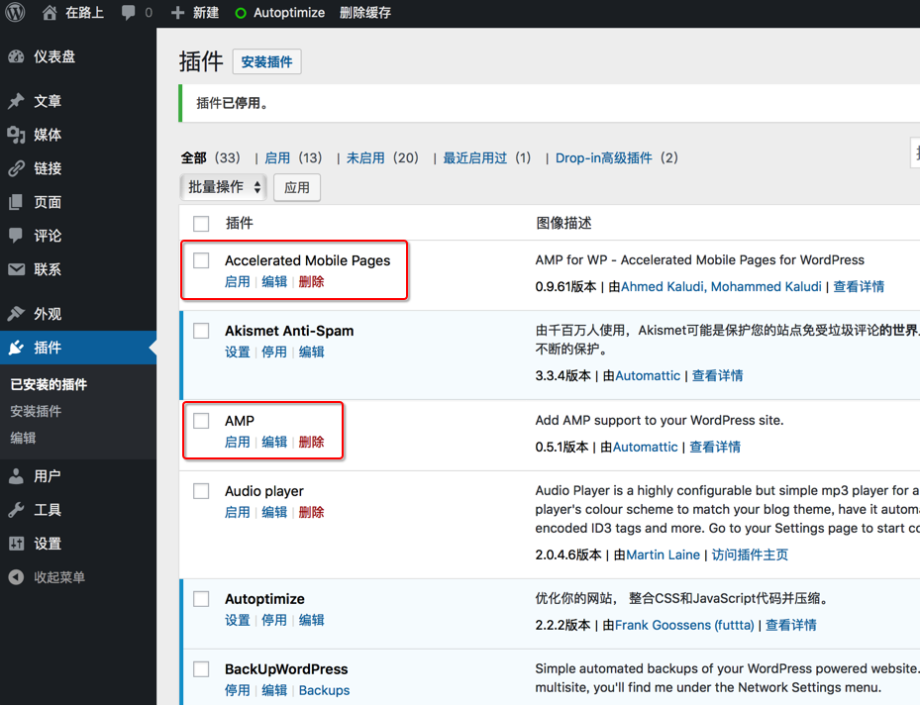Viewport: 920px width, 706px height.
Task: Check Akismet Anti-Spam checkbox
Action: (x=201, y=331)
